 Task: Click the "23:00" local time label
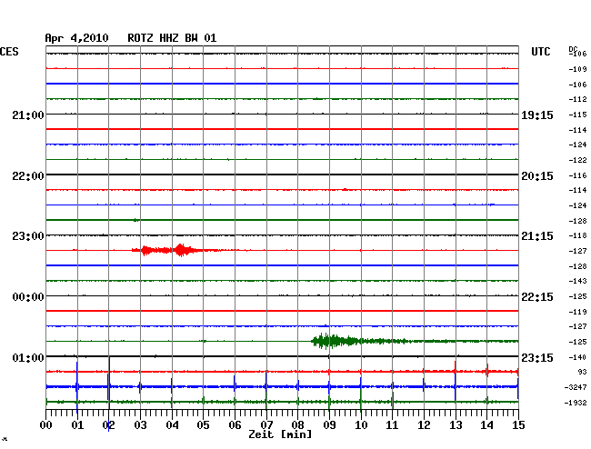(28, 236)
